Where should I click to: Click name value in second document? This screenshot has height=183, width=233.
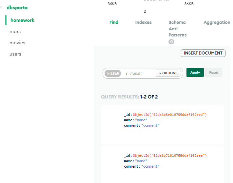[141, 161]
